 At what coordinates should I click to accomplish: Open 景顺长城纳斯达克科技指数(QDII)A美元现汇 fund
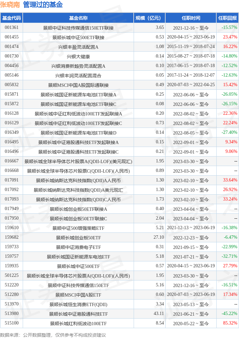78,190
